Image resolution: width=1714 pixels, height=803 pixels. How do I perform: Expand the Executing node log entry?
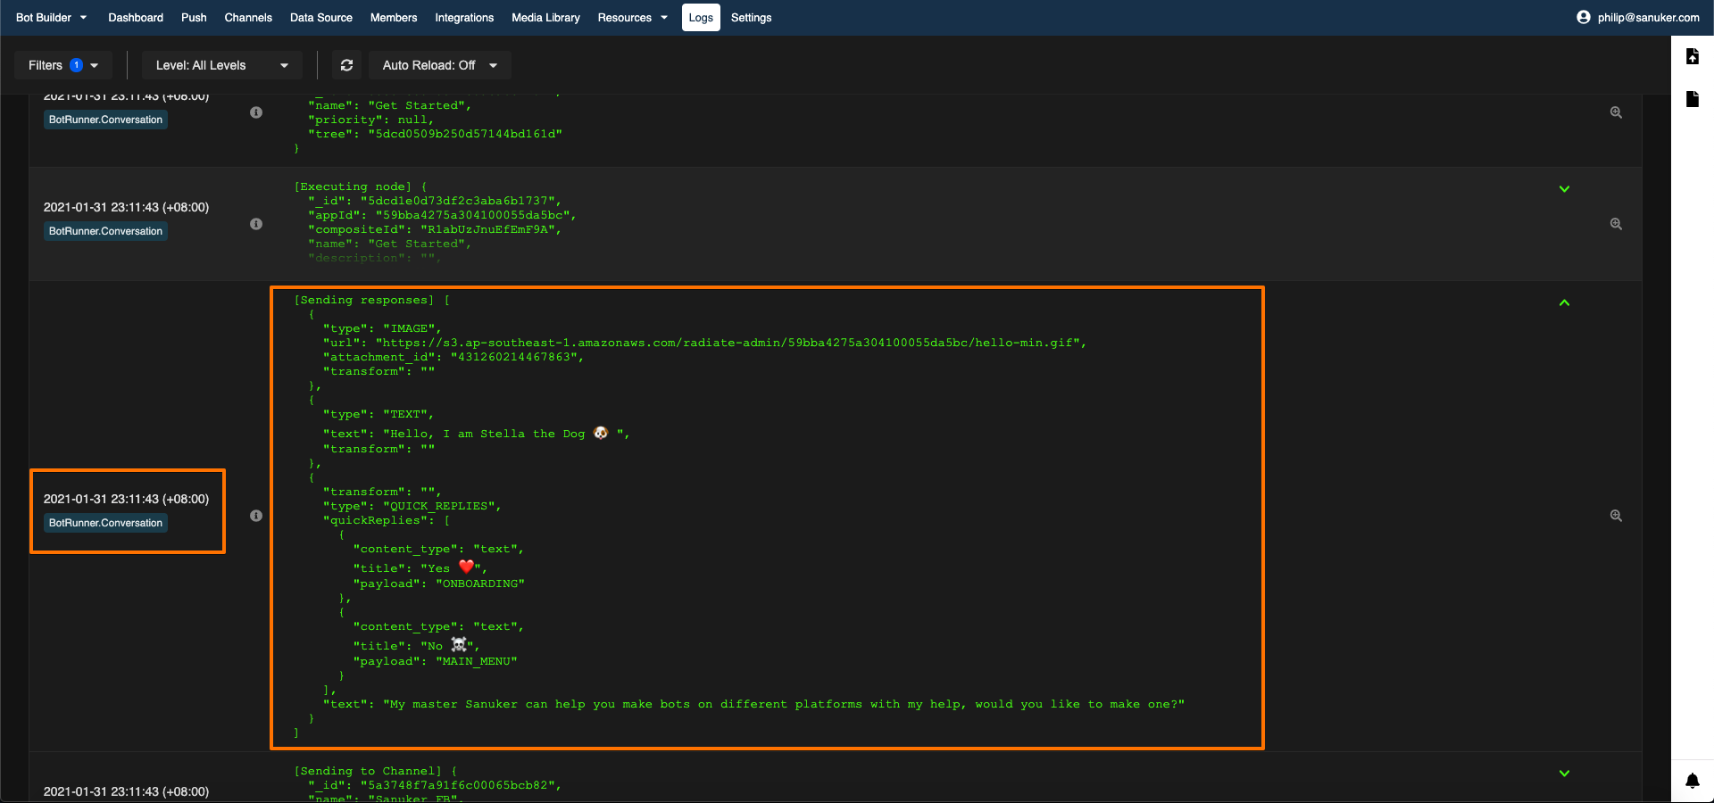pos(1564,189)
